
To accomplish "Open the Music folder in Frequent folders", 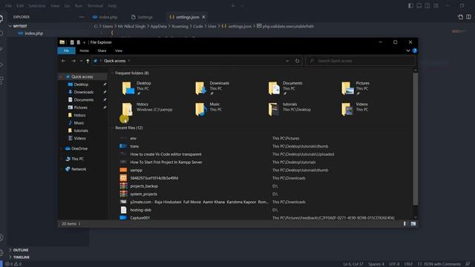I will (x=208, y=109).
